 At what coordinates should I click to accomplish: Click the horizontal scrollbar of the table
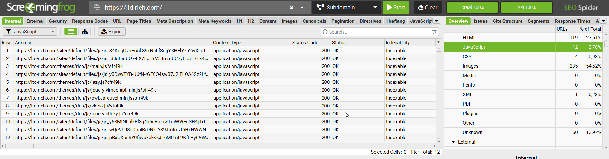click(x=19, y=146)
